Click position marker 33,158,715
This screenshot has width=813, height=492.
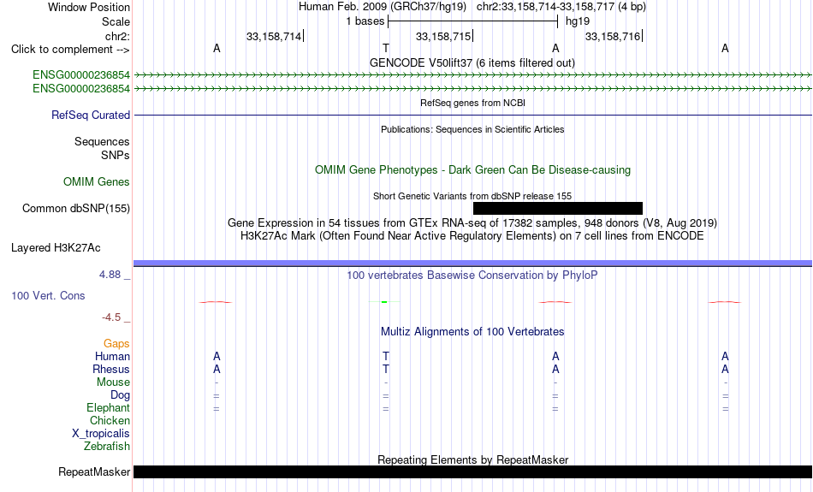(443, 36)
